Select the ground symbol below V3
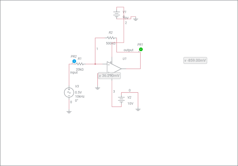This screenshot has height=166, width=238. pyautogui.click(x=69, y=112)
